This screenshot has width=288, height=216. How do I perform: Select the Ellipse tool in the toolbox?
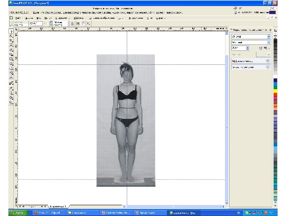pos(11,64)
